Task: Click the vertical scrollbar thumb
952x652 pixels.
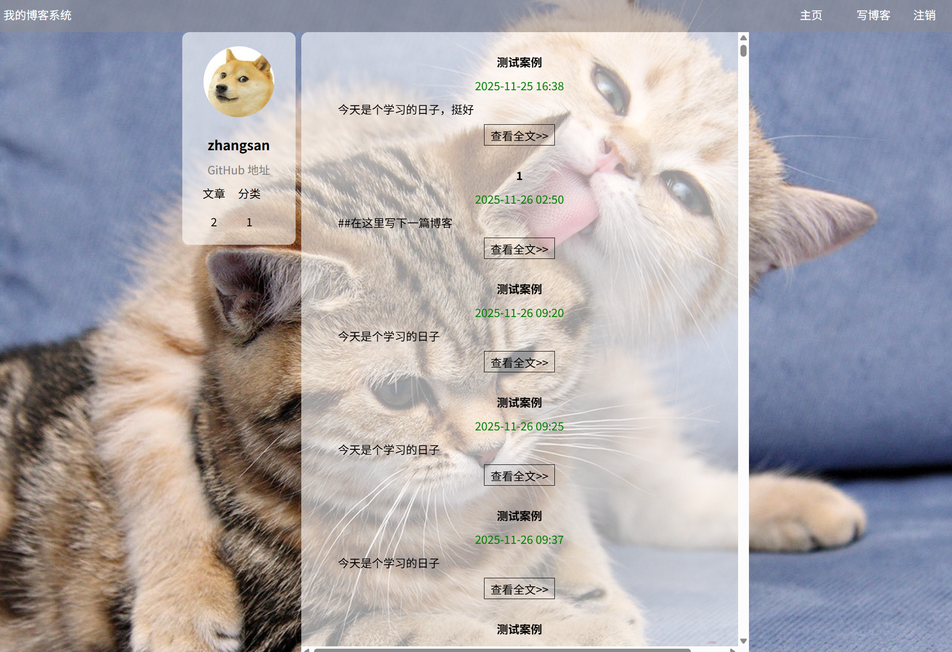Action: [743, 51]
